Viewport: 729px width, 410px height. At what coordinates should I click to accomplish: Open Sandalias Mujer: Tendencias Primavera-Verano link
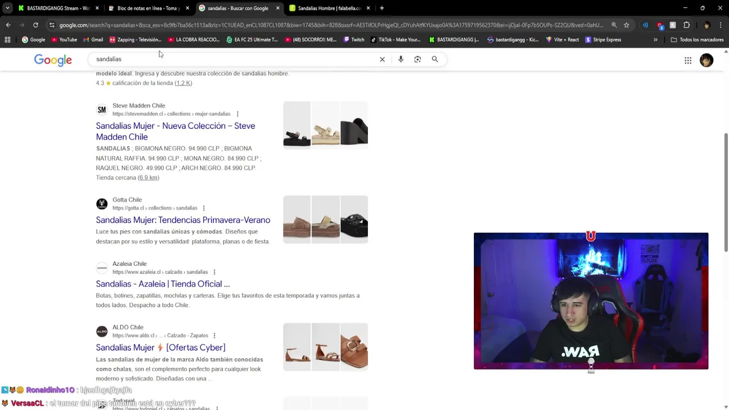click(x=183, y=220)
